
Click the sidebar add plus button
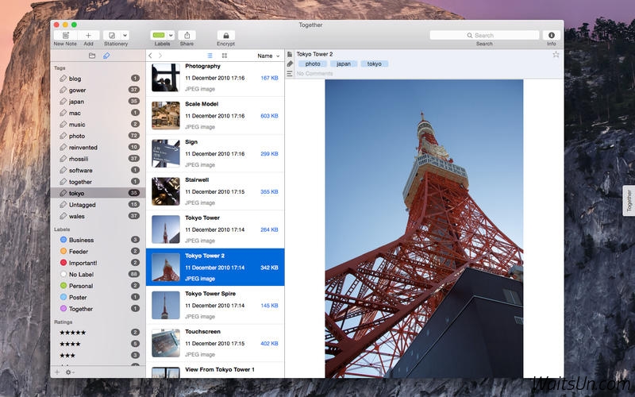click(x=57, y=372)
